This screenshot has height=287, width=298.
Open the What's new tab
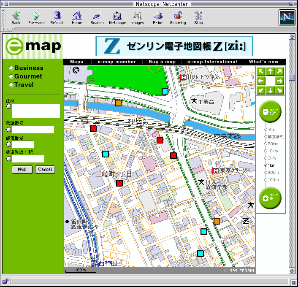pos(264,62)
